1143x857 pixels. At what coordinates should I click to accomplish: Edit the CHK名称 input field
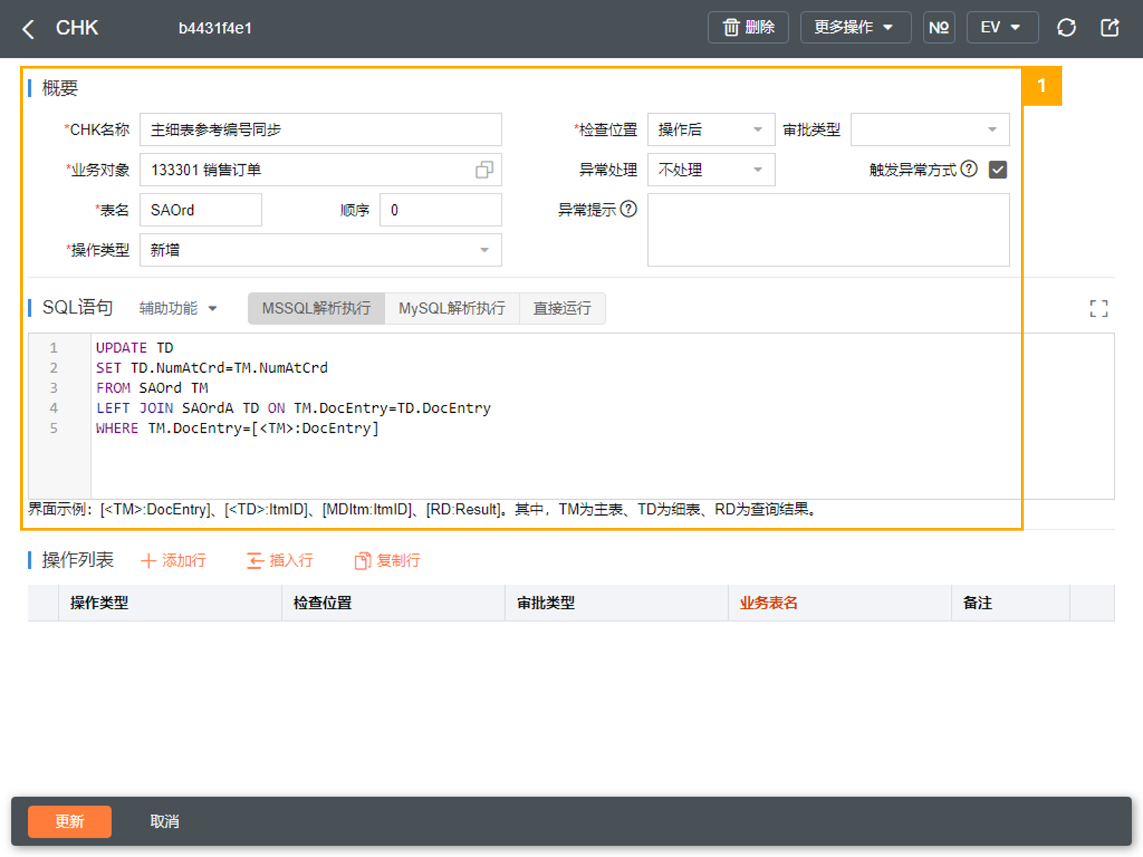[321, 129]
